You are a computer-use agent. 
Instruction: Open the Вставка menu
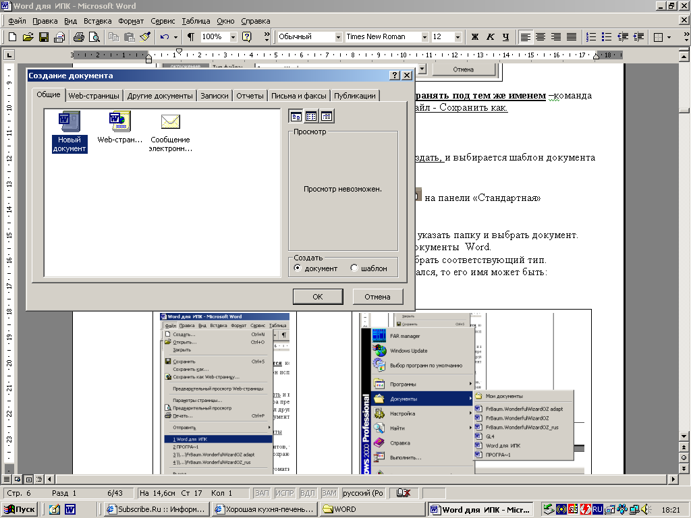coord(97,21)
